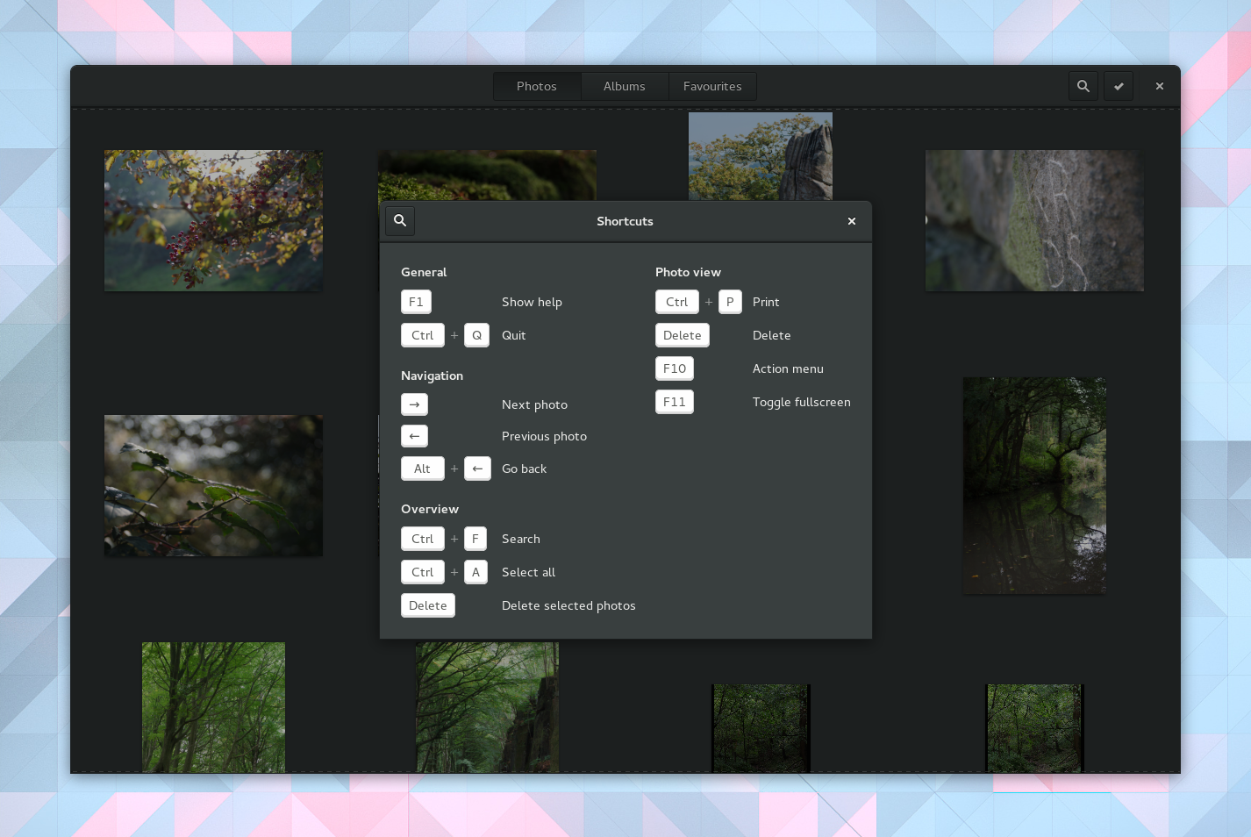
Task: Click Delete key in Overview section
Action: [x=428, y=605]
